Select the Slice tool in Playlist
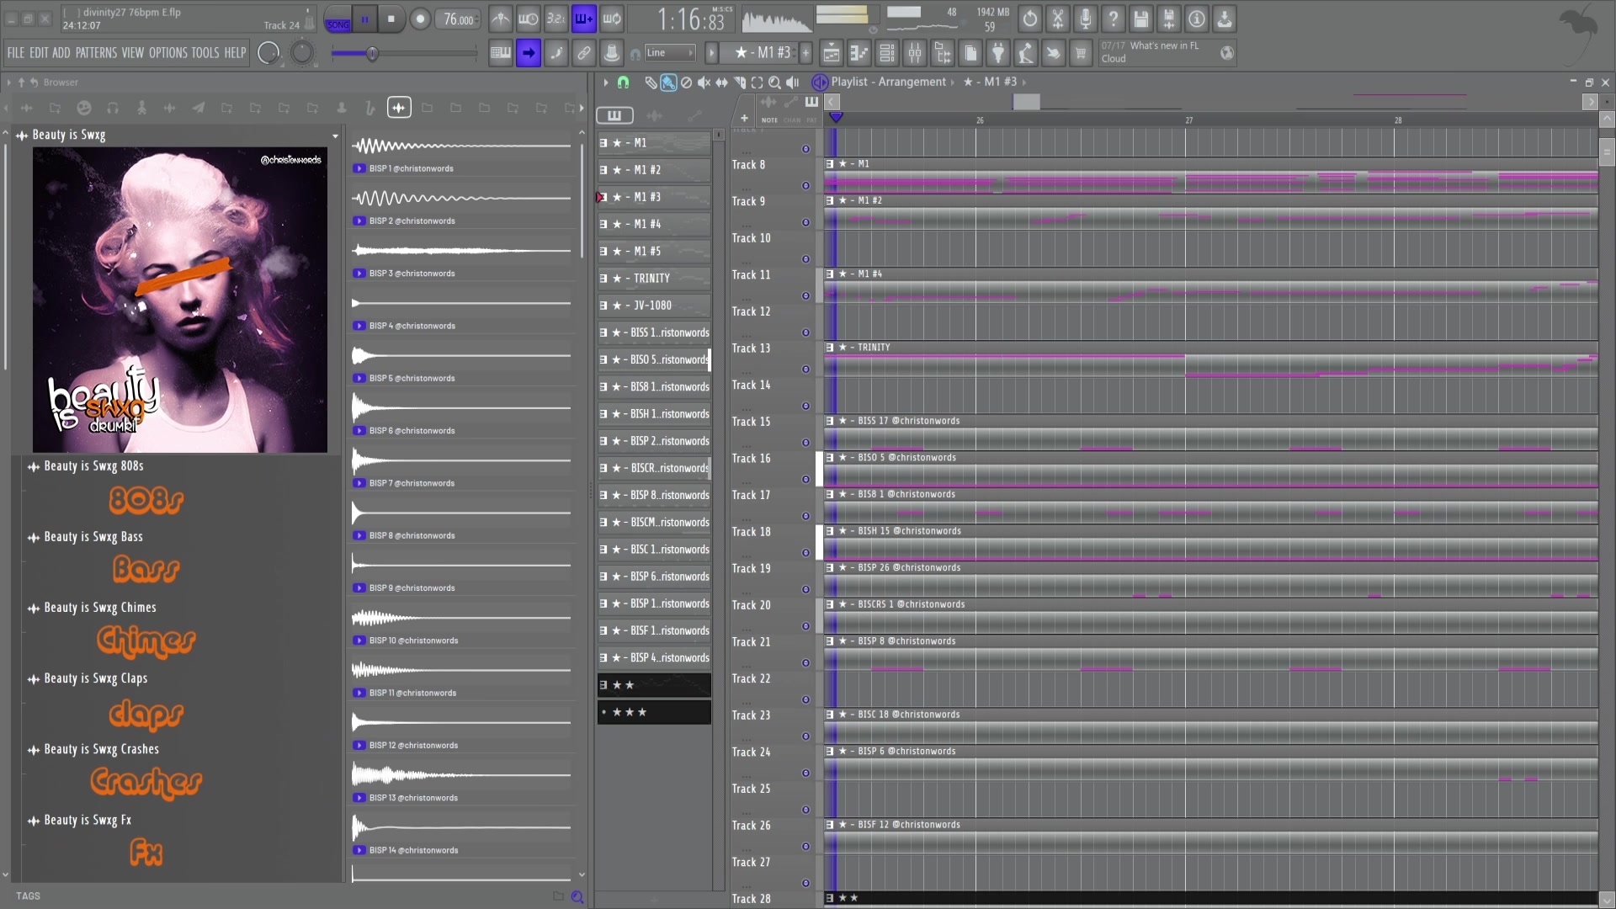Image resolution: width=1616 pixels, height=909 pixels. pos(739,82)
